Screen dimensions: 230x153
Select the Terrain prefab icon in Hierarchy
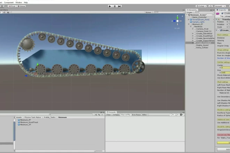(x=191, y=19)
